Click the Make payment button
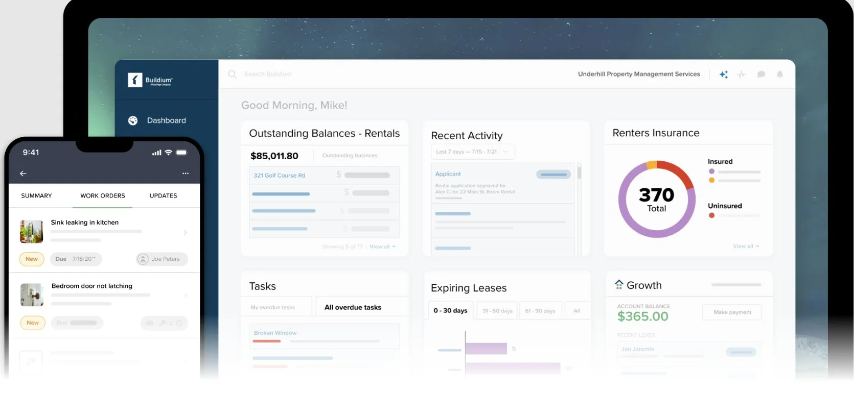 point(732,312)
